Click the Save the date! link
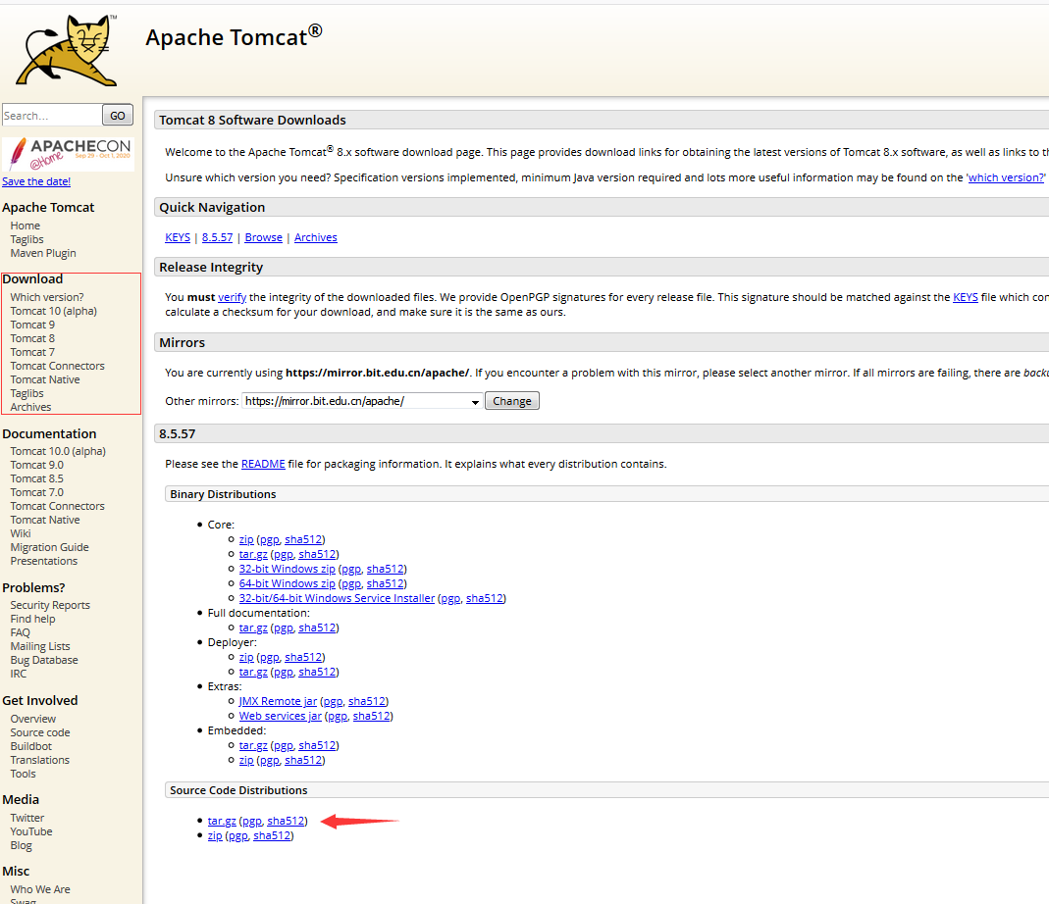Screen dimensions: 1049x904 (36, 181)
